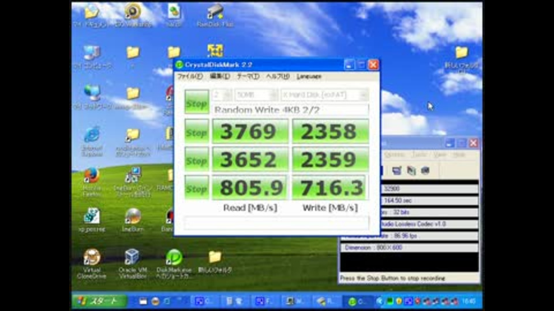Image resolution: width=554 pixels, height=311 pixels.
Task: Open the ファイル(F) menu in CrystalDiskMark
Action: (x=190, y=77)
